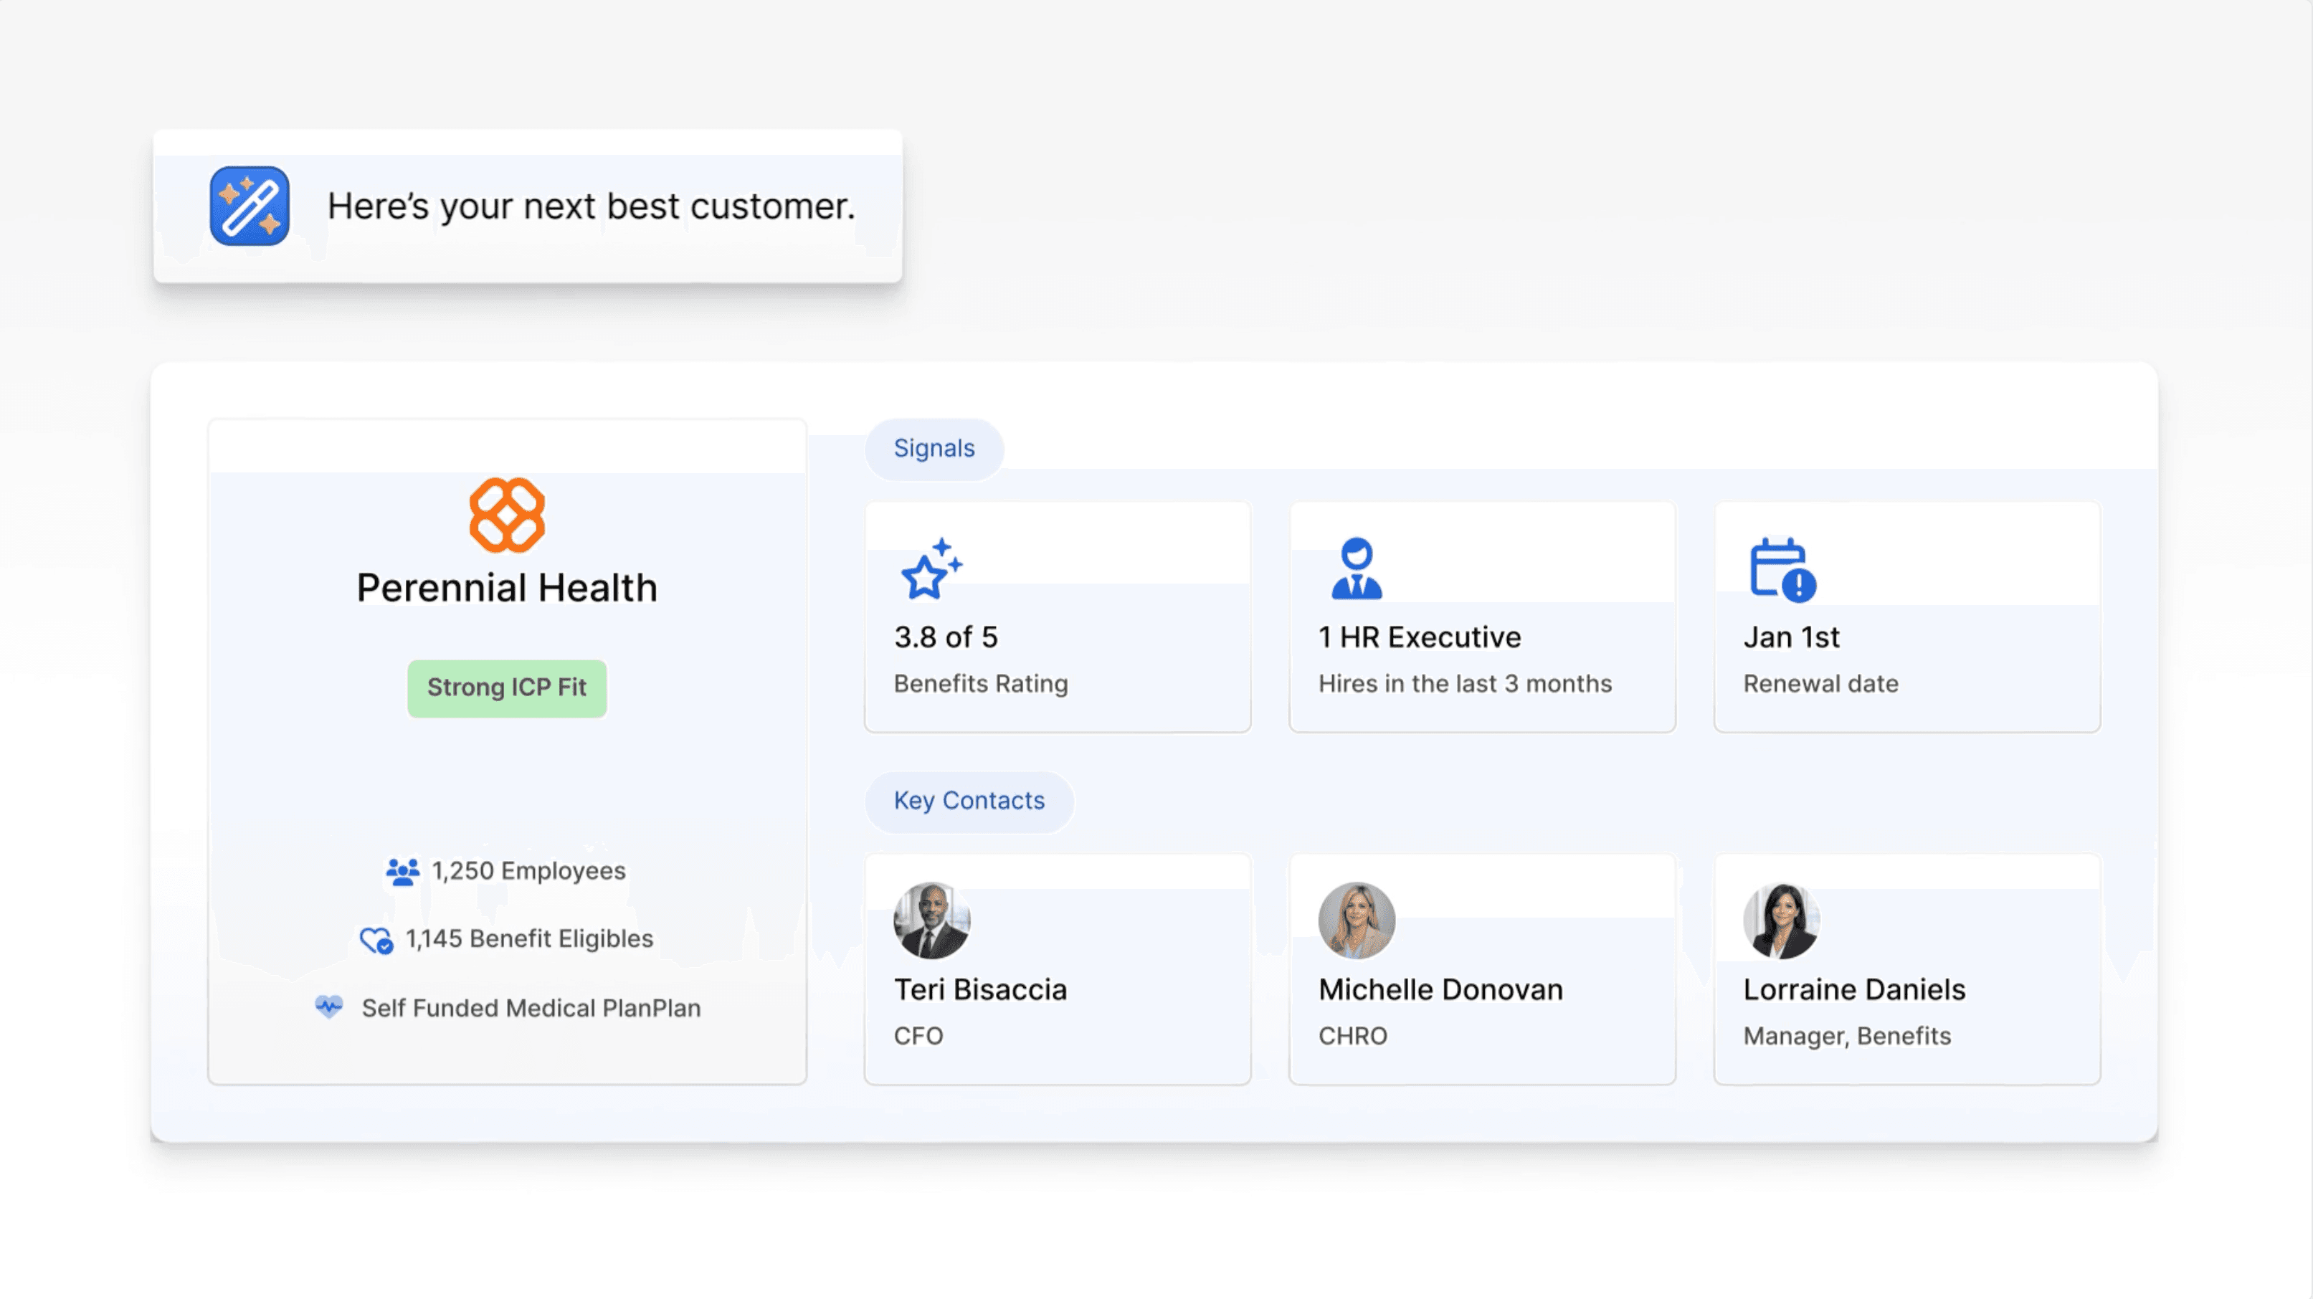Screen dimensions: 2313x1299
Task: Click the 'Self Funded Medical PlanPlan' text
Action: [531, 1008]
